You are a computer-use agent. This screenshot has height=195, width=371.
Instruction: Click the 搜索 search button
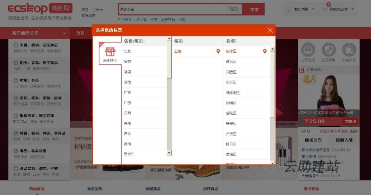click(x=254, y=9)
